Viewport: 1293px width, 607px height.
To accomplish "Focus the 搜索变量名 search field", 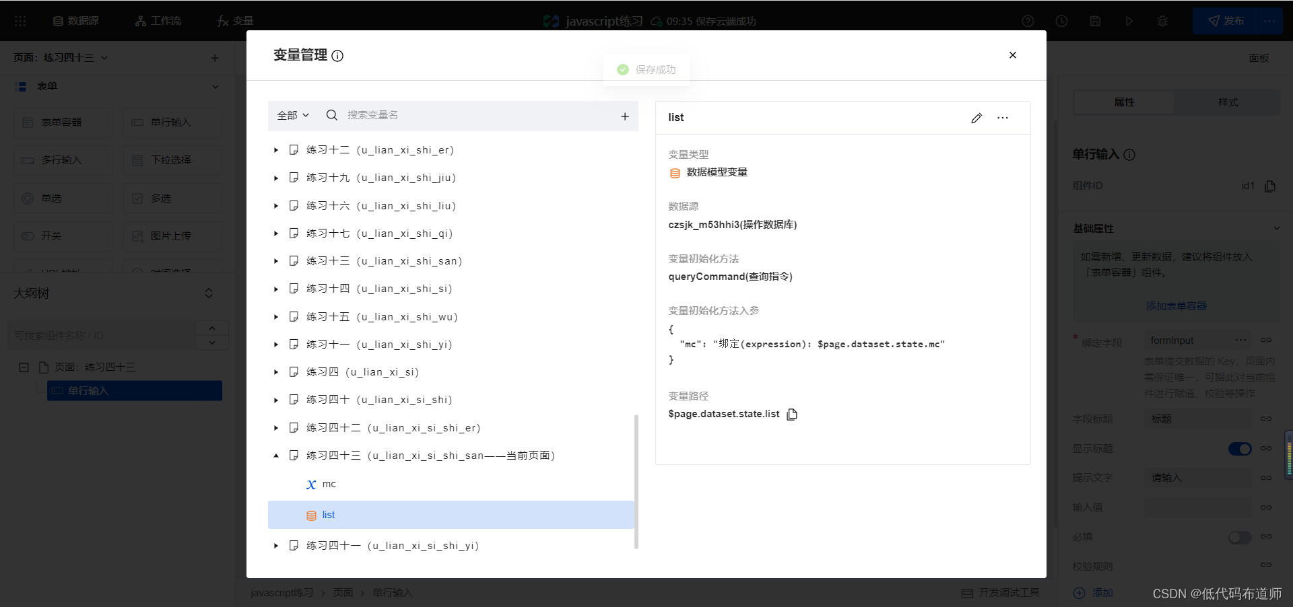I will coord(471,115).
